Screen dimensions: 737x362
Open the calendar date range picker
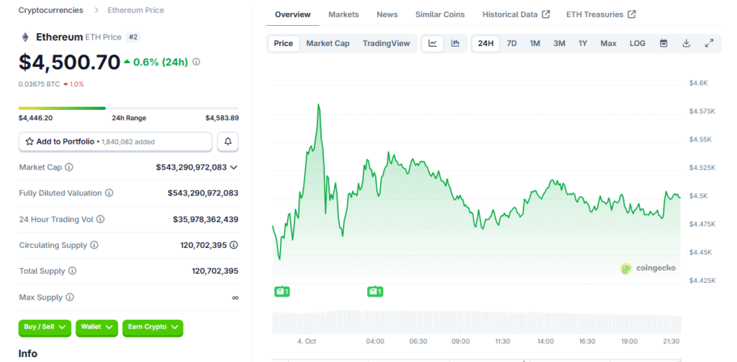tap(664, 43)
